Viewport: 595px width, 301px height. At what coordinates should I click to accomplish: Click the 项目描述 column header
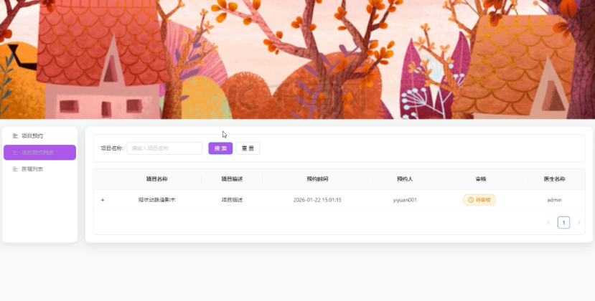point(232,179)
